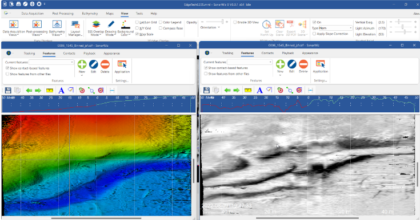
Task: Open the Orientation dropdown
Action: pos(210,27)
